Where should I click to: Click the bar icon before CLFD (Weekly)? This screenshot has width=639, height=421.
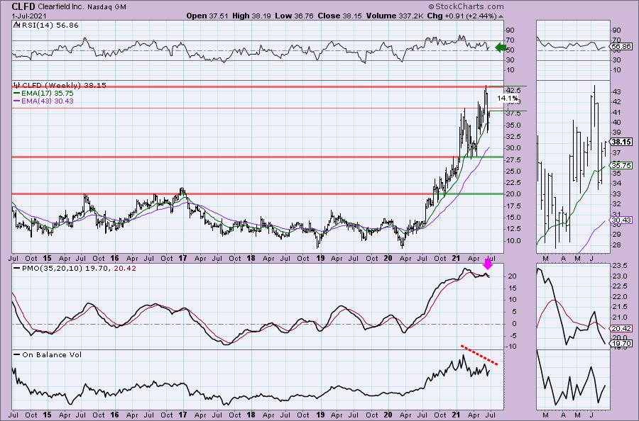[x=17, y=85]
